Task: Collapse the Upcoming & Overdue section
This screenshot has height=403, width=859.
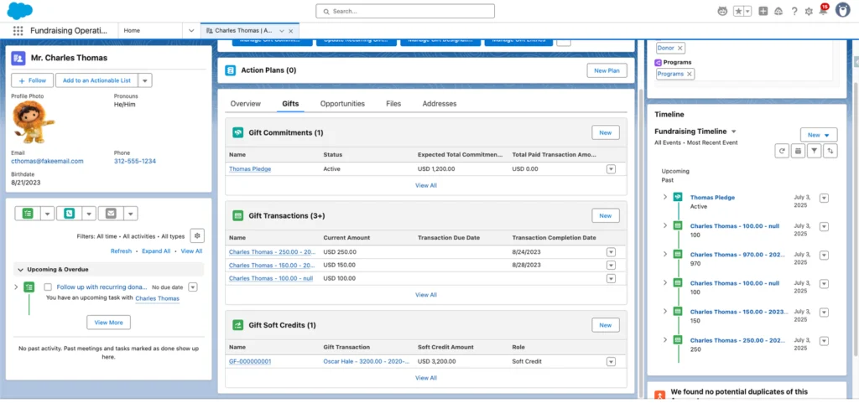Action: point(19,269)
